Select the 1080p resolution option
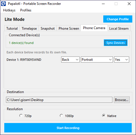The width and height of the screenshot is (136, 135). point(67,116)
